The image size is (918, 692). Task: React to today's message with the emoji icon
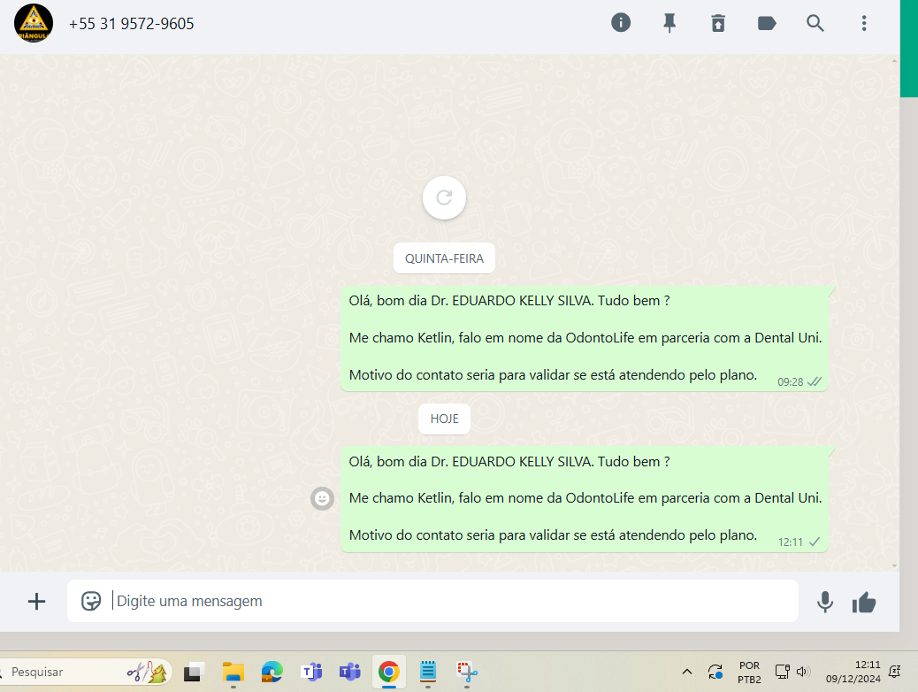pos(322,498)
